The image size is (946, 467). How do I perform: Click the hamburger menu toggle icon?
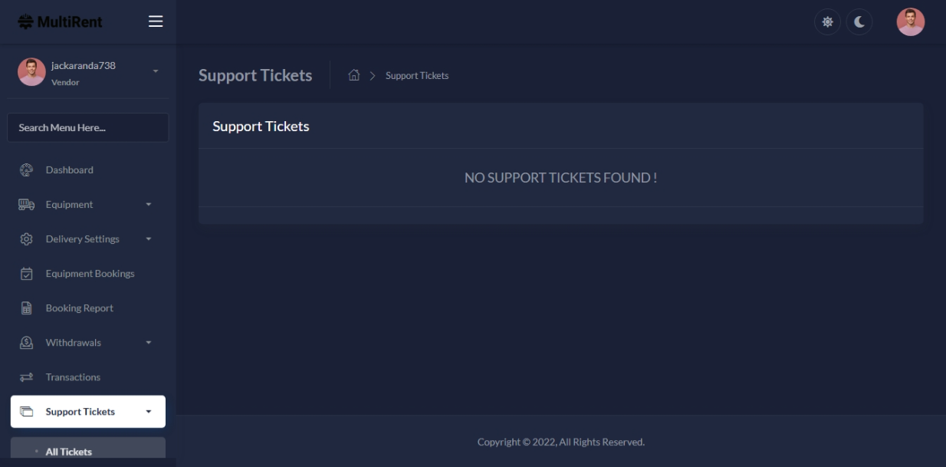click(156, 22)
